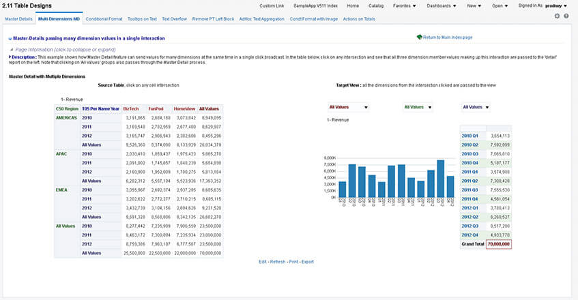
Task: Click the Refresh link below the table
Action: (278, 262)
